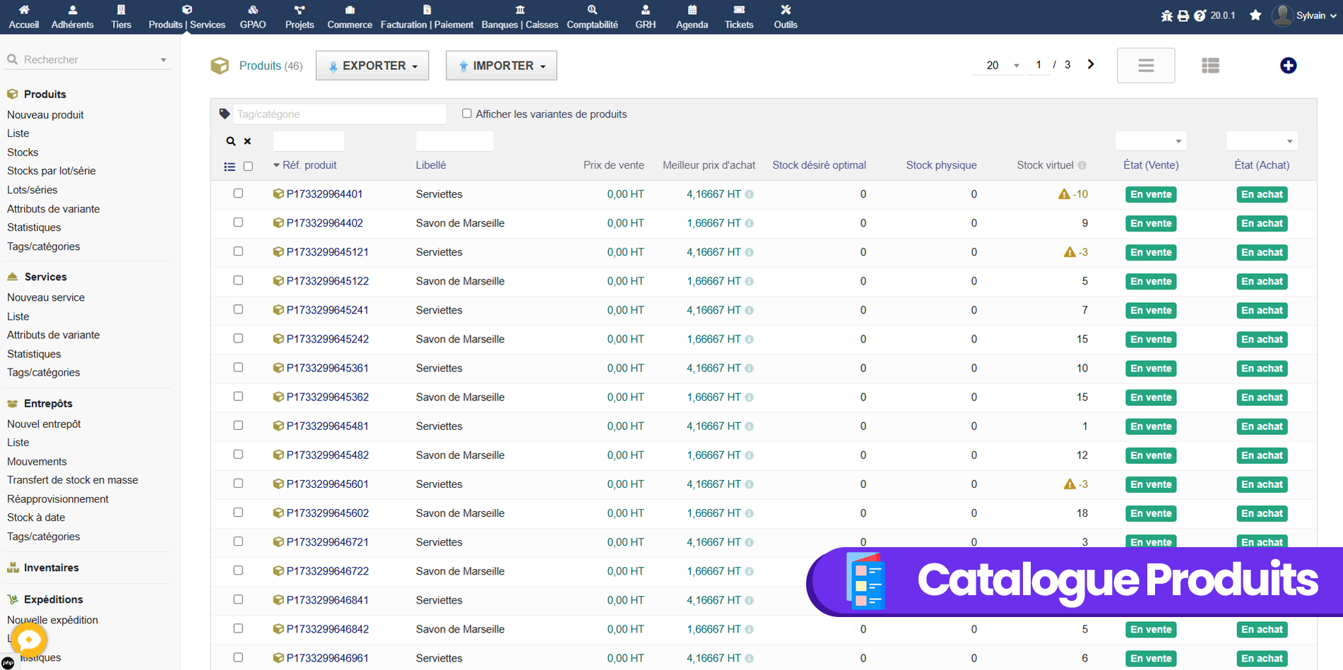Image resolution: width=1343 pixels, height=670 pixels.
Task: Open product P1733299645242 reference link
Action: [327, 339]
